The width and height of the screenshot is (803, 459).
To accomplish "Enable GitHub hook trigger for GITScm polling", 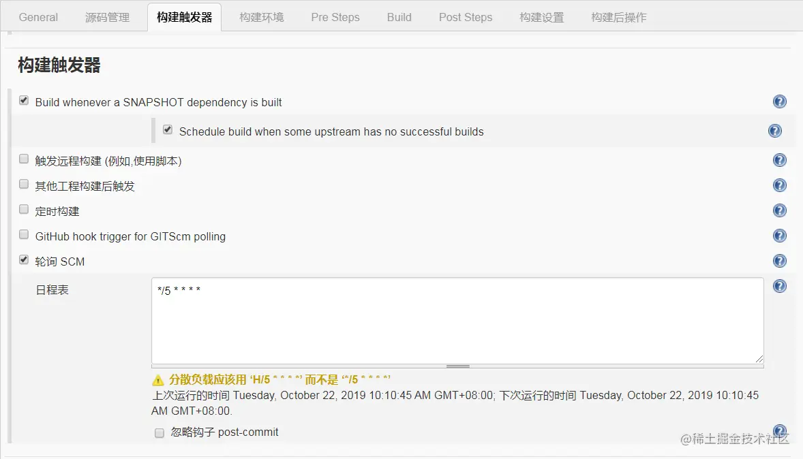I will [24, 234].
